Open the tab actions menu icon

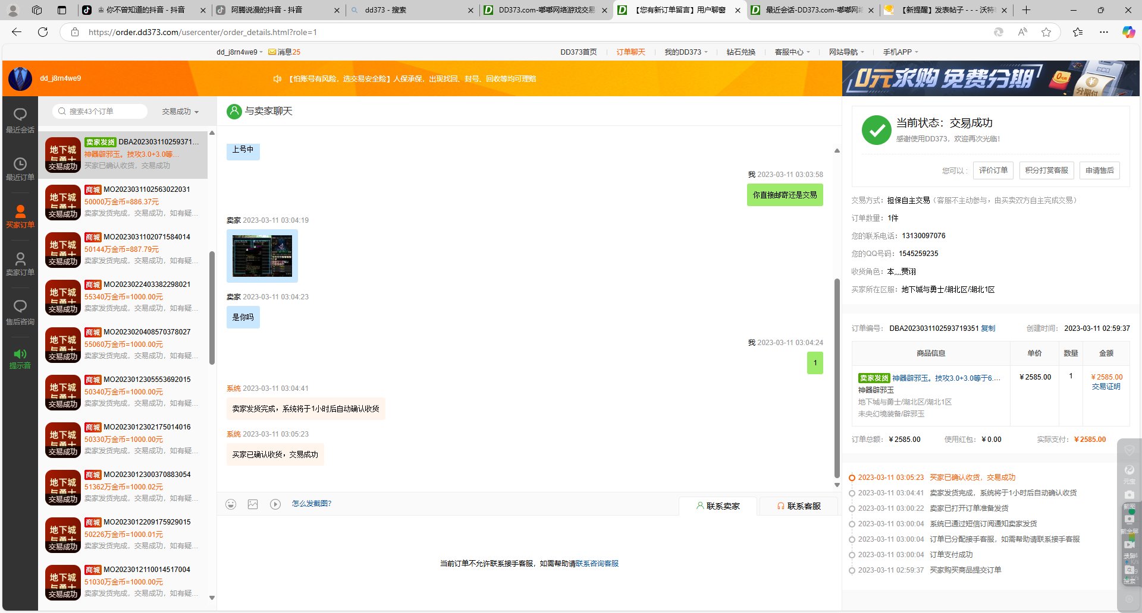[x=62, y=10]
